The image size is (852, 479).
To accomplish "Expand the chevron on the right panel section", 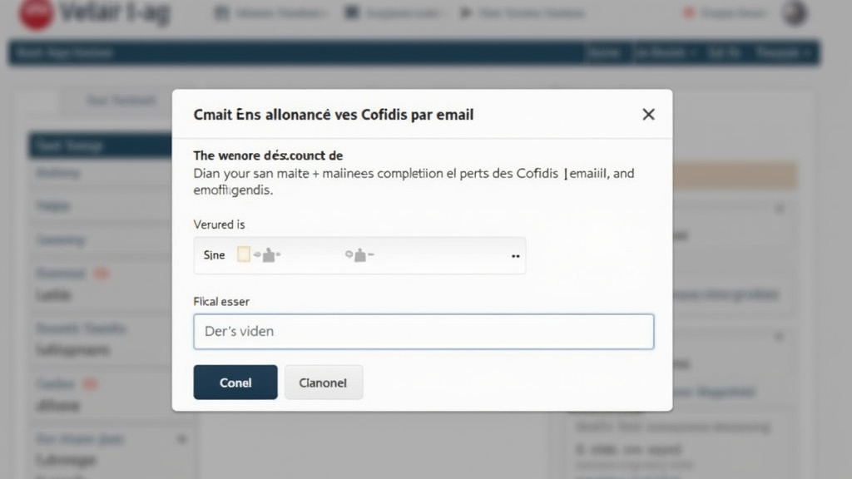I will 779,335.
